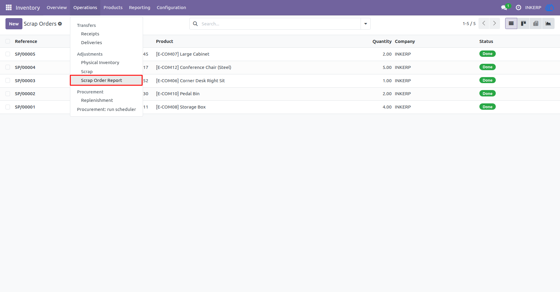Select the checkbox for SP/00002

[x=8, y=94]
